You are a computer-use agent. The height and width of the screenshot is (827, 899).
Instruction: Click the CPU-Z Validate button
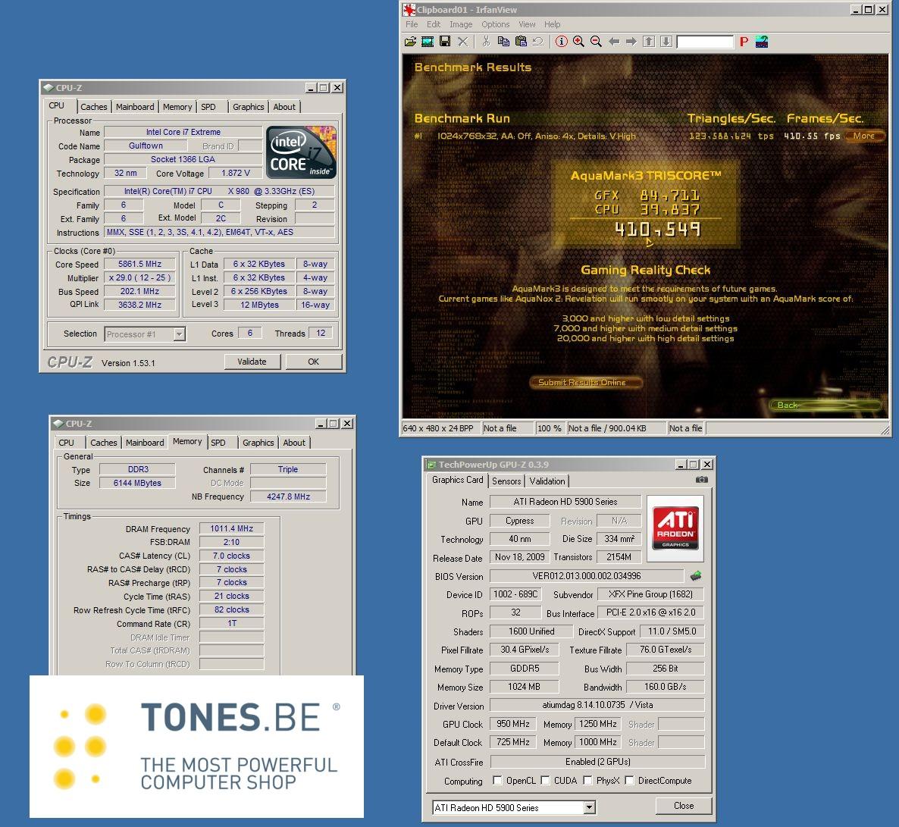click(x=252, y=362)
